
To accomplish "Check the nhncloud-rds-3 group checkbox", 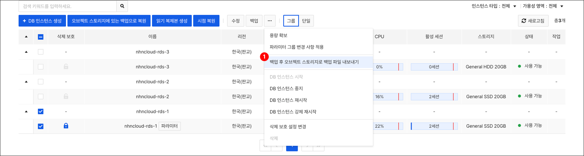I will [40, 52].
